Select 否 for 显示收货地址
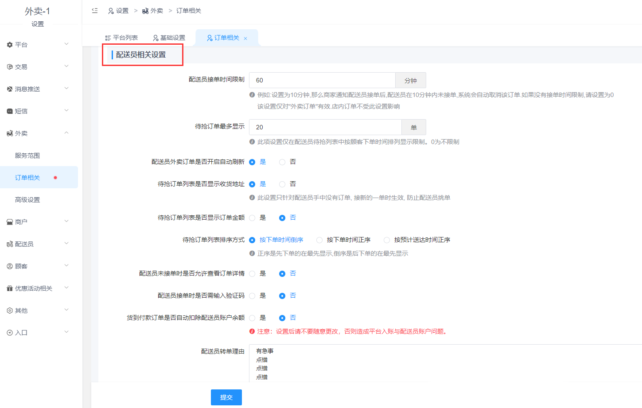Screen dimensions: 642x408 pyautogui.click(x=282, y=184)
